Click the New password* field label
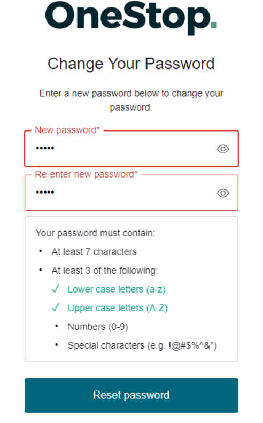 point(67,130)
